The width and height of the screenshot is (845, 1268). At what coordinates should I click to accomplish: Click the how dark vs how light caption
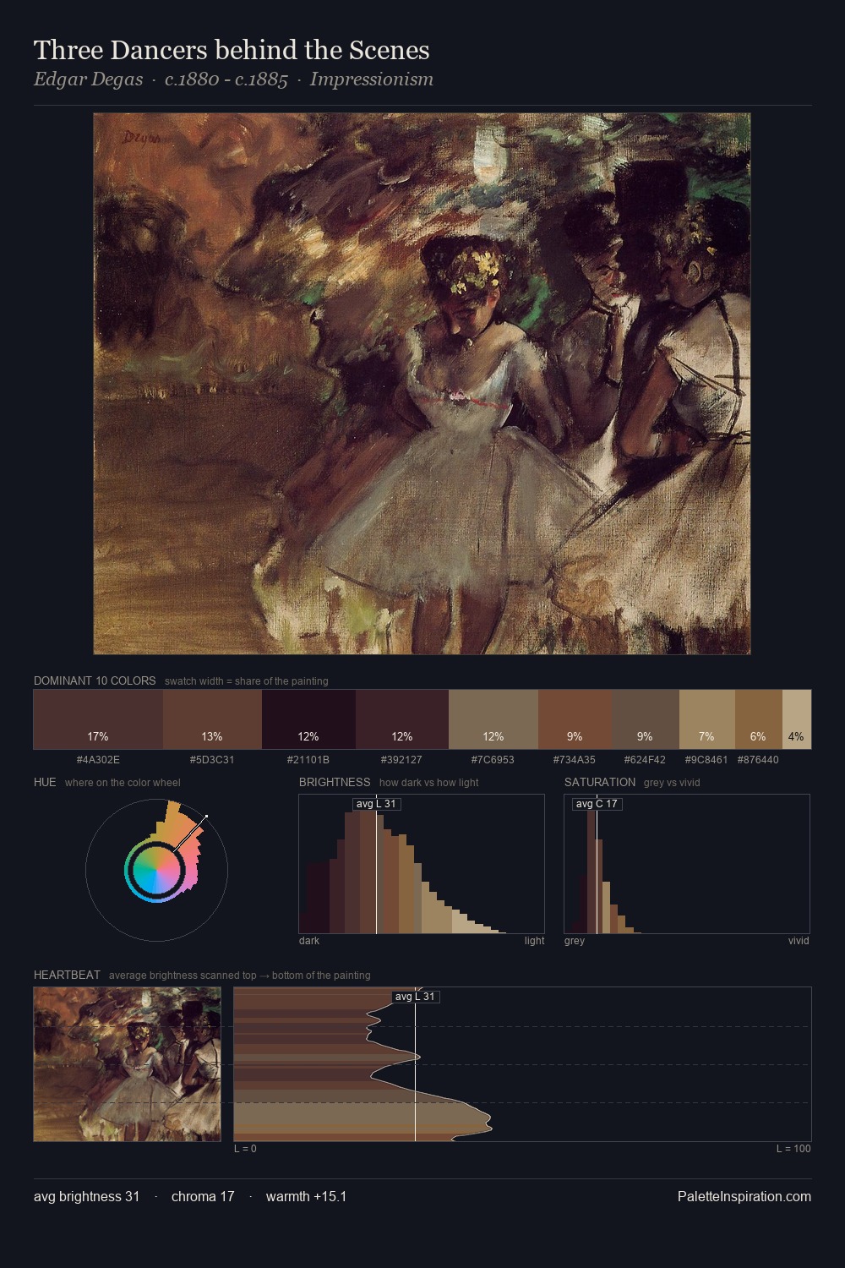click(429, 783)
